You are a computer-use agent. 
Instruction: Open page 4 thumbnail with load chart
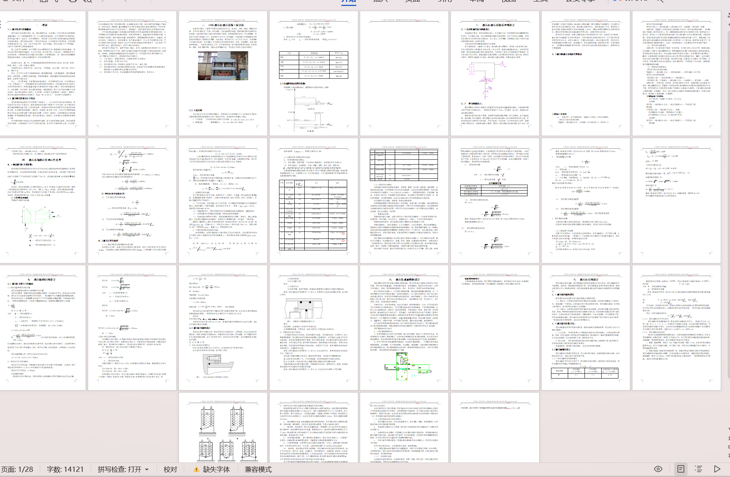[314, 73]
